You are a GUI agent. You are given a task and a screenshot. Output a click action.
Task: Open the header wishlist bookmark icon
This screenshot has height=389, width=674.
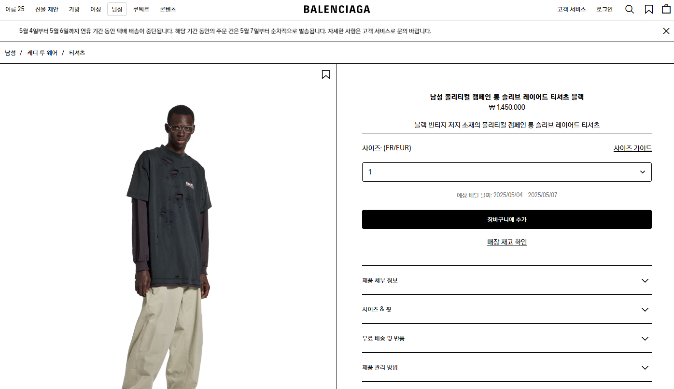click(x=649, y=9)
